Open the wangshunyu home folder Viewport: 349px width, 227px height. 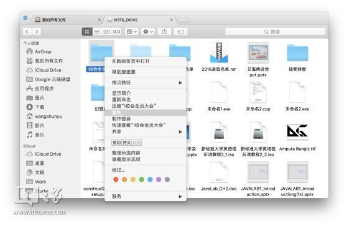pos(44,116)
